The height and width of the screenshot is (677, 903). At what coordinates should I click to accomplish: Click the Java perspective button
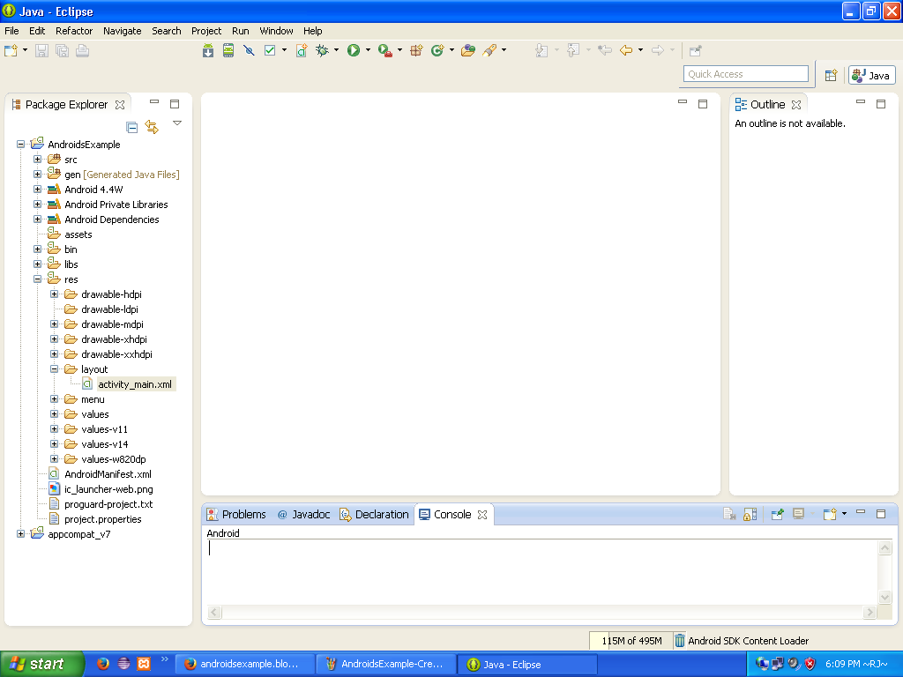[872, 76]
